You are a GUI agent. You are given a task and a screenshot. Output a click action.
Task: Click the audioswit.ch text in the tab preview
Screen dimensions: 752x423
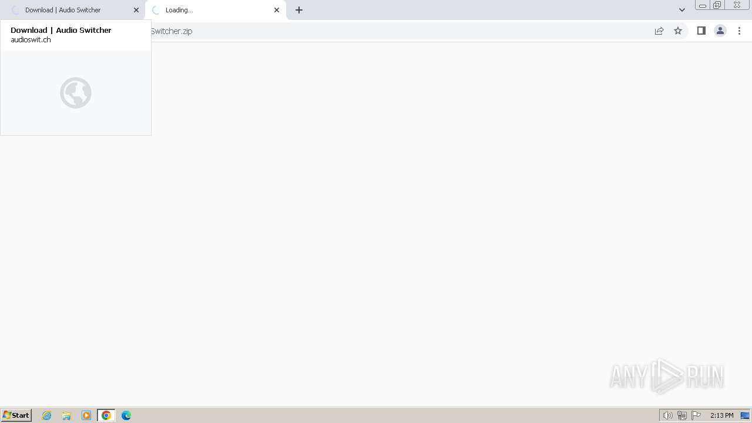pos(31,40)
